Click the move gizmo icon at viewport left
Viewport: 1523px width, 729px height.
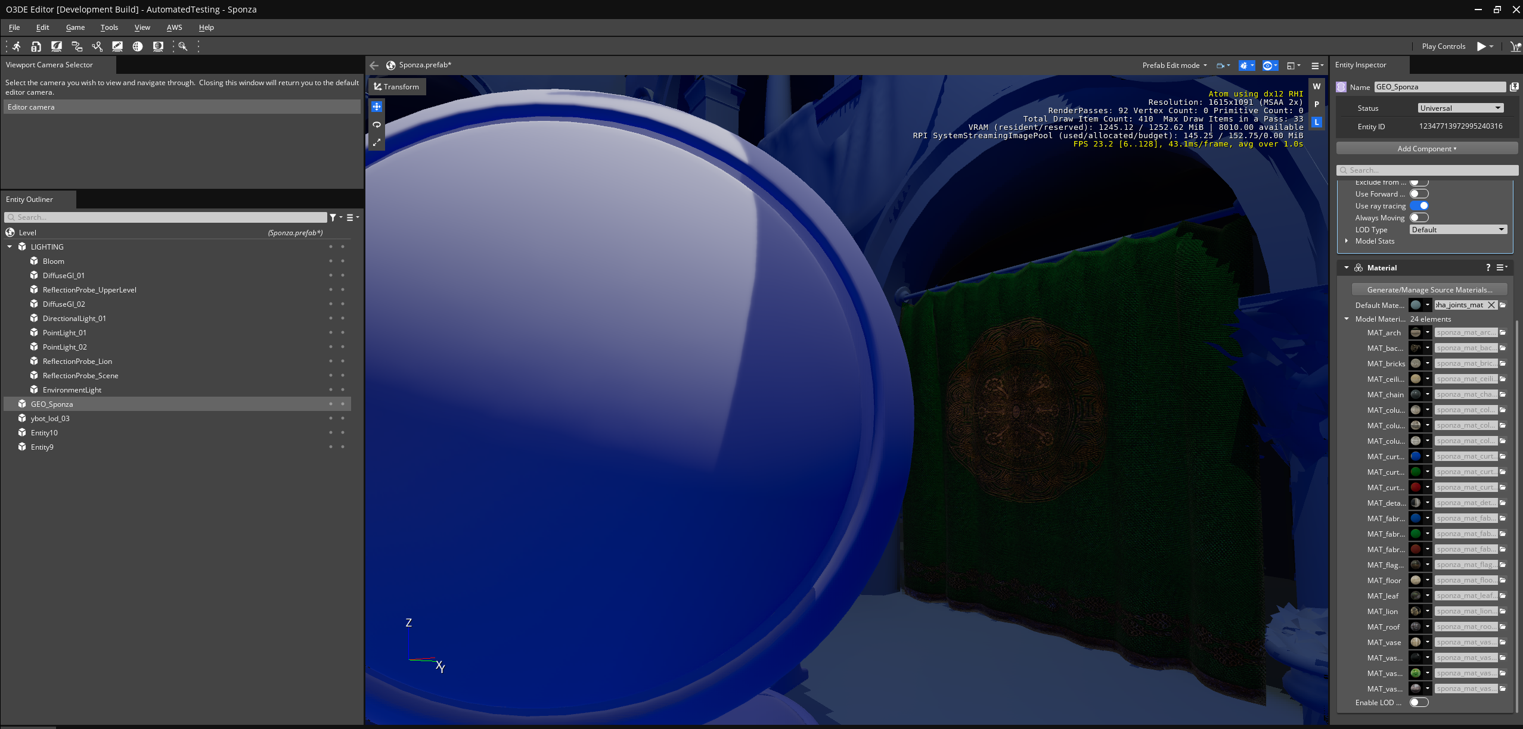376,107
